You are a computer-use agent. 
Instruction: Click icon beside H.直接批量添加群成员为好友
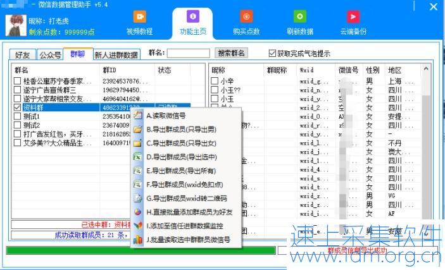tap(137, 212)
